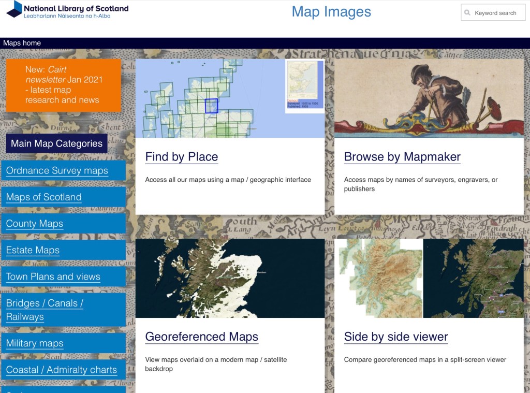Open the Side by side viewer link
Viewport: 530px width, 393px height.
tap(396, 337)
